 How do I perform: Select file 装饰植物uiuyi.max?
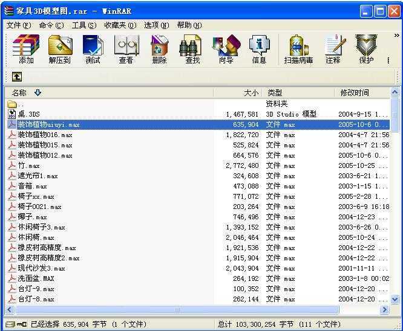[49, 124]
